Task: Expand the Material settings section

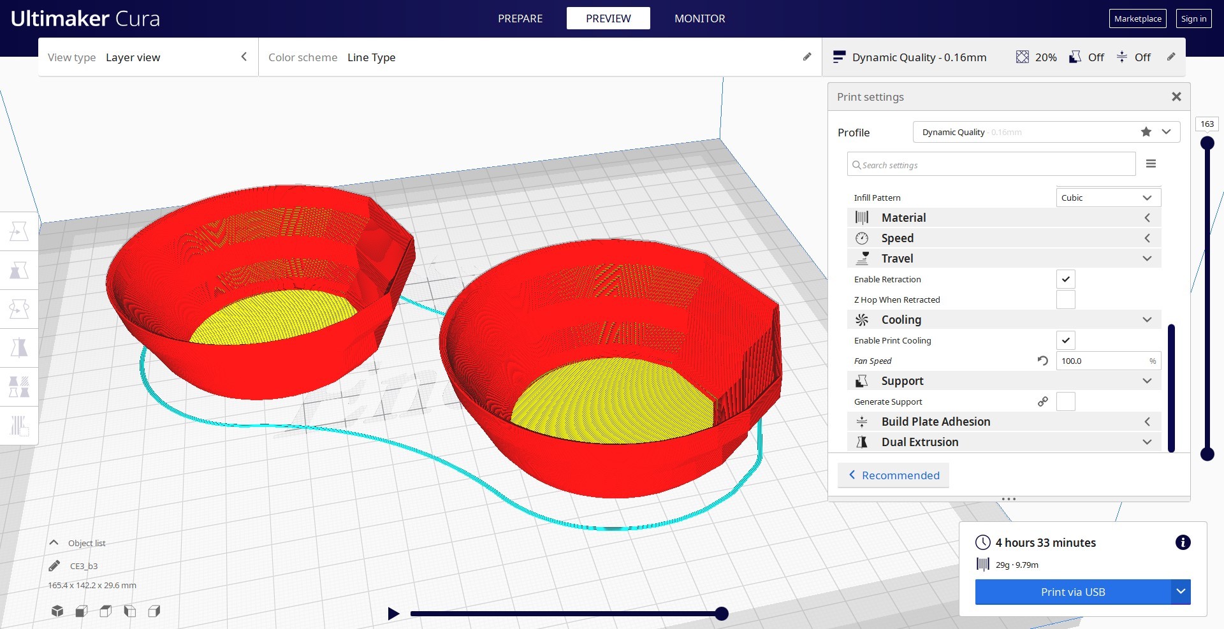Action: click(x=1004, y=217)
